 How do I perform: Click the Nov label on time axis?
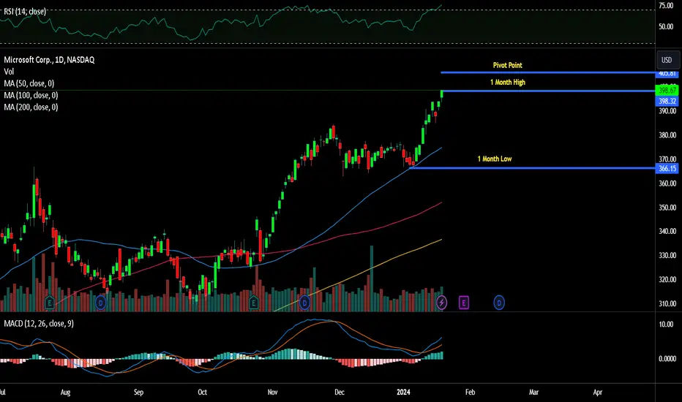point(272,392)
